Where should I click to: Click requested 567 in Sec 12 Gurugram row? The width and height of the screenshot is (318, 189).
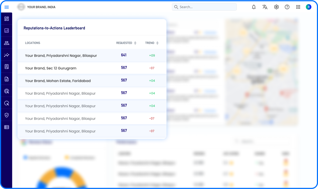click(x=124, y=68)
